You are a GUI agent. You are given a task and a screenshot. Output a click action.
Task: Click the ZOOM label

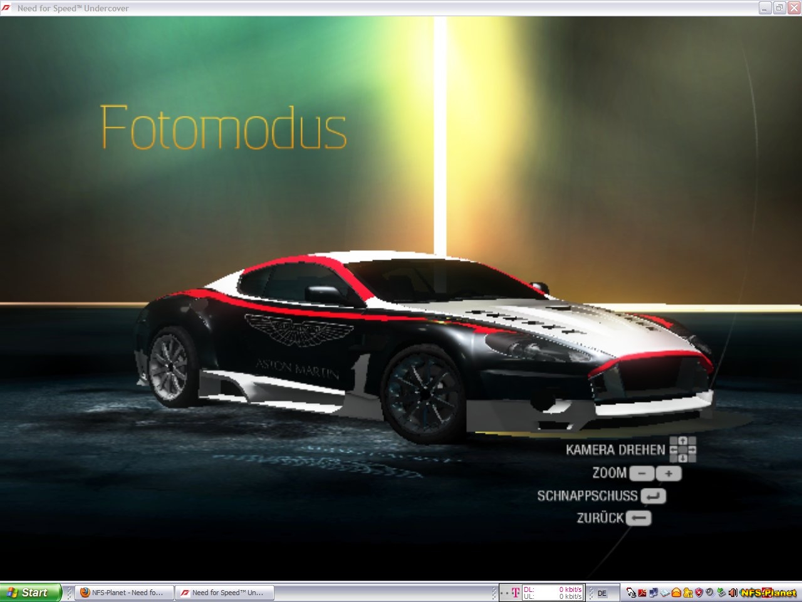(x=610, y=473)
